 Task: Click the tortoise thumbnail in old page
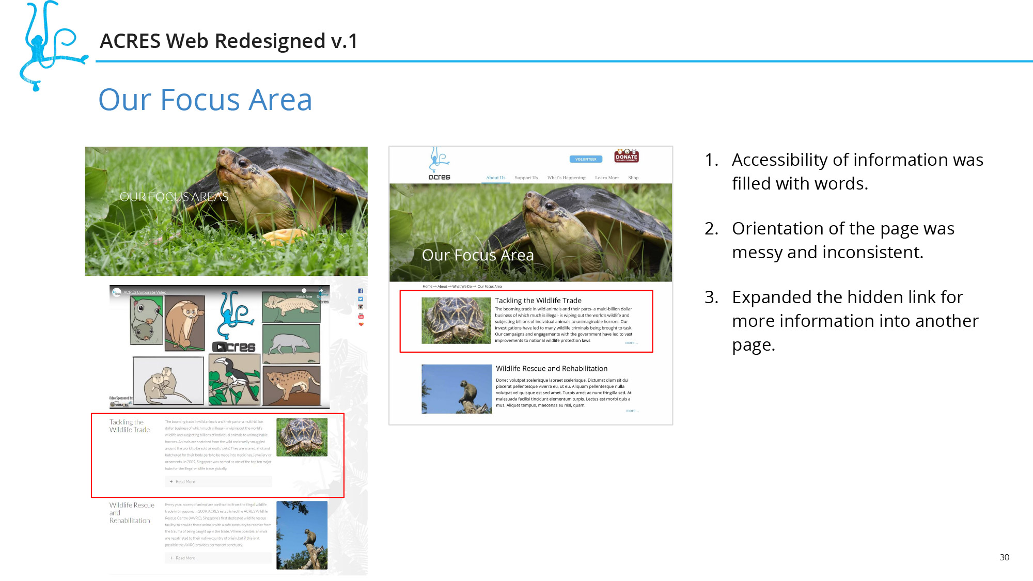click(x=302, y=437)
